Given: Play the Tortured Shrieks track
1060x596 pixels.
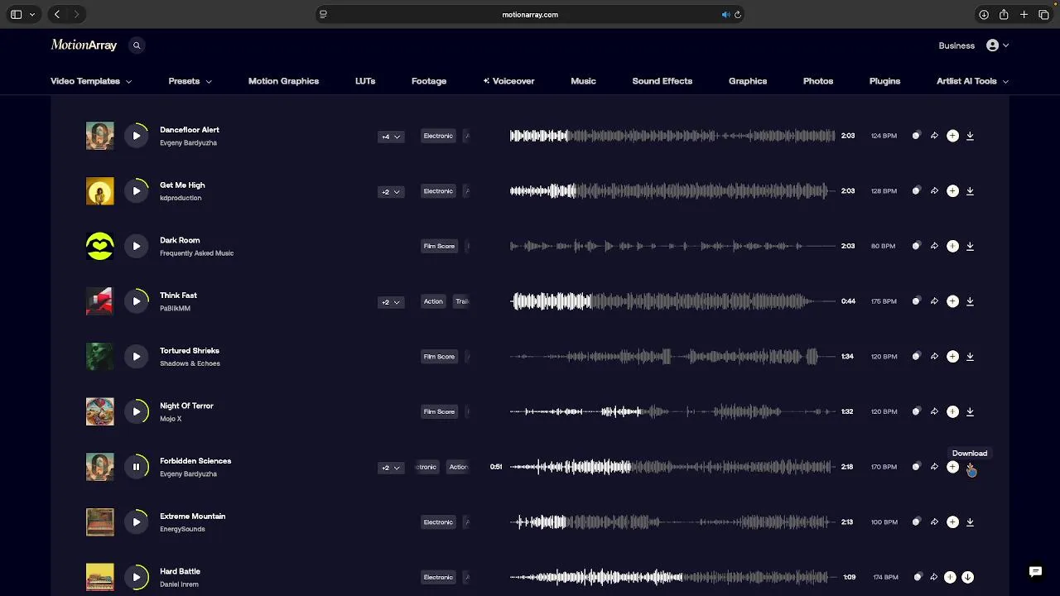Looking at the screenshot, I should (137, 357).
